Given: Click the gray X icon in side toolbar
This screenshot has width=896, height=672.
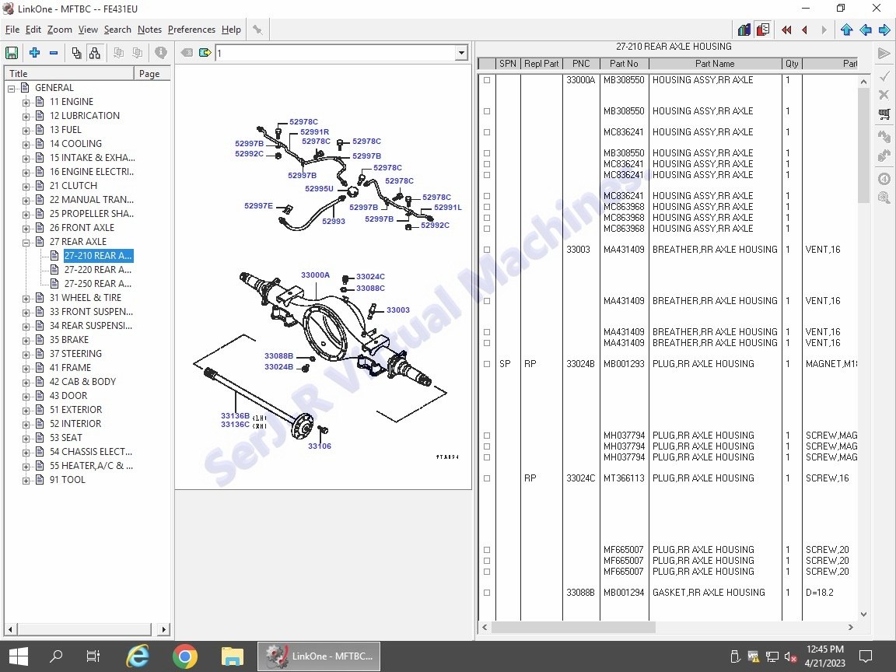Looking at the screenshot, I should tap(884, 94).
